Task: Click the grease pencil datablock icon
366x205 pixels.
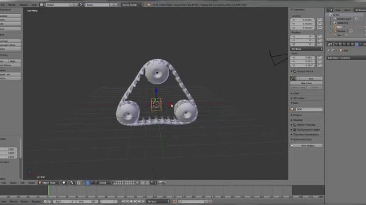Action: click(x=293, y=79)
